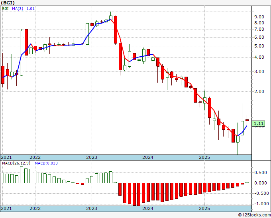Click the 4.00 price axis label
Viewport: 271px width, 218px height.
point(259,57)
